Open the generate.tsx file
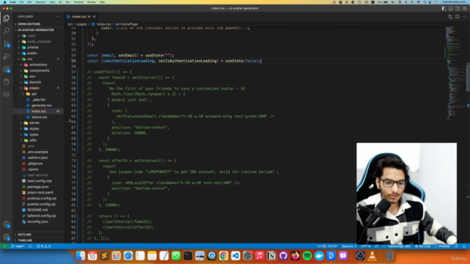 click(x=41, y=106)
